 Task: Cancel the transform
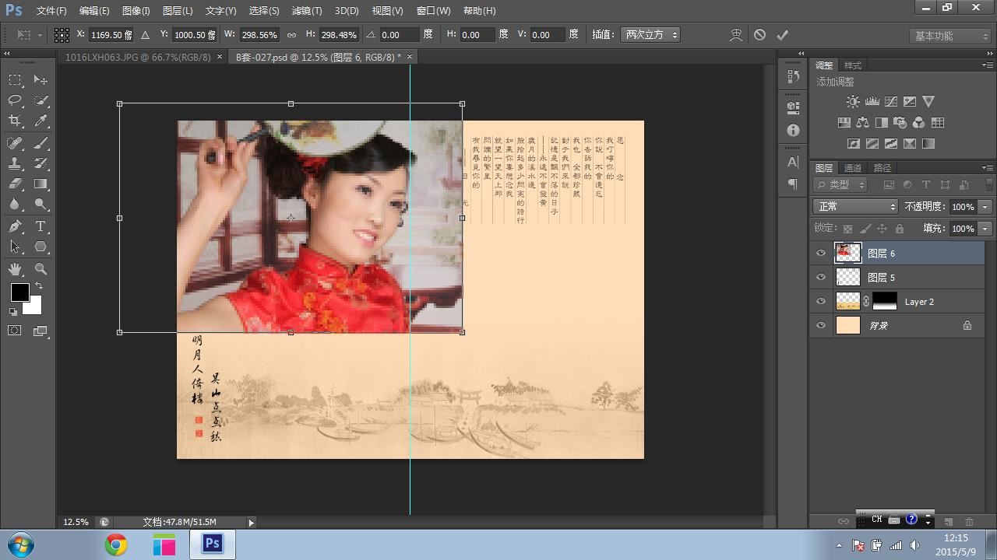coord(759,35)
